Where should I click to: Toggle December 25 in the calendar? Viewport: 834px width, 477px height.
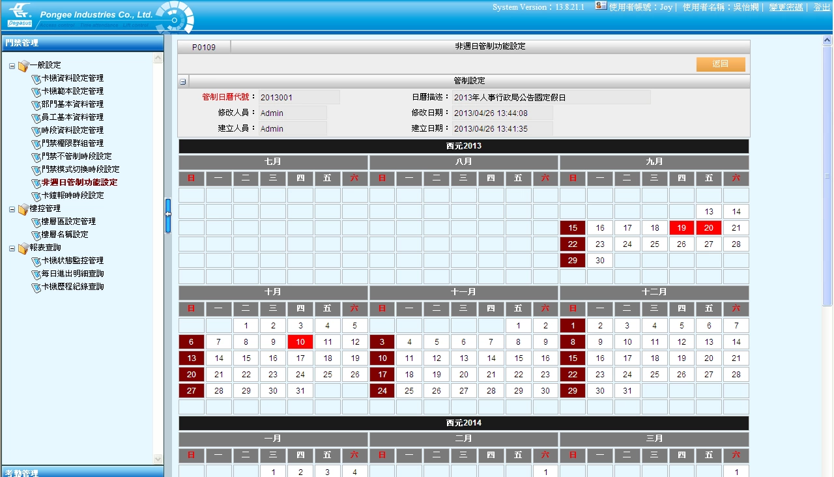pyautogui.click(x=654, y=374)
